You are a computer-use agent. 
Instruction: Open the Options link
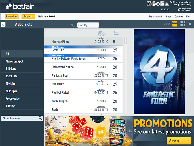179,17
